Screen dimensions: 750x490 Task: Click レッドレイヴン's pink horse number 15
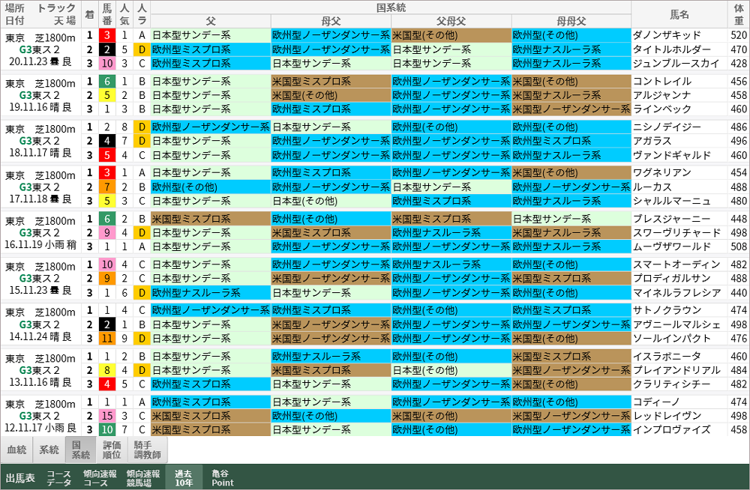click(x=107, y=416)
